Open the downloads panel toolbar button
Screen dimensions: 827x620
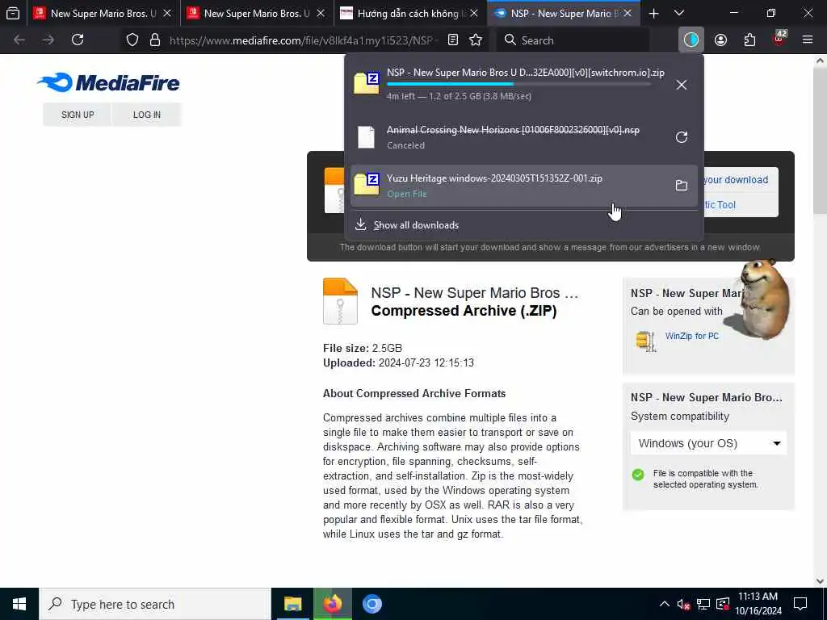pos(691,40)
